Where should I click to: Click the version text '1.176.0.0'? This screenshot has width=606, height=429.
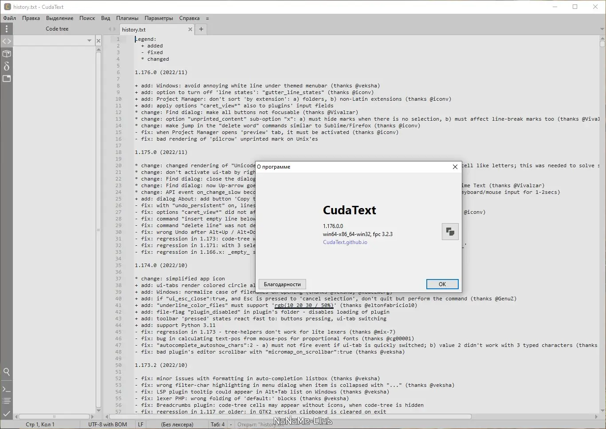pyautogui.click(x=333, y=226)
